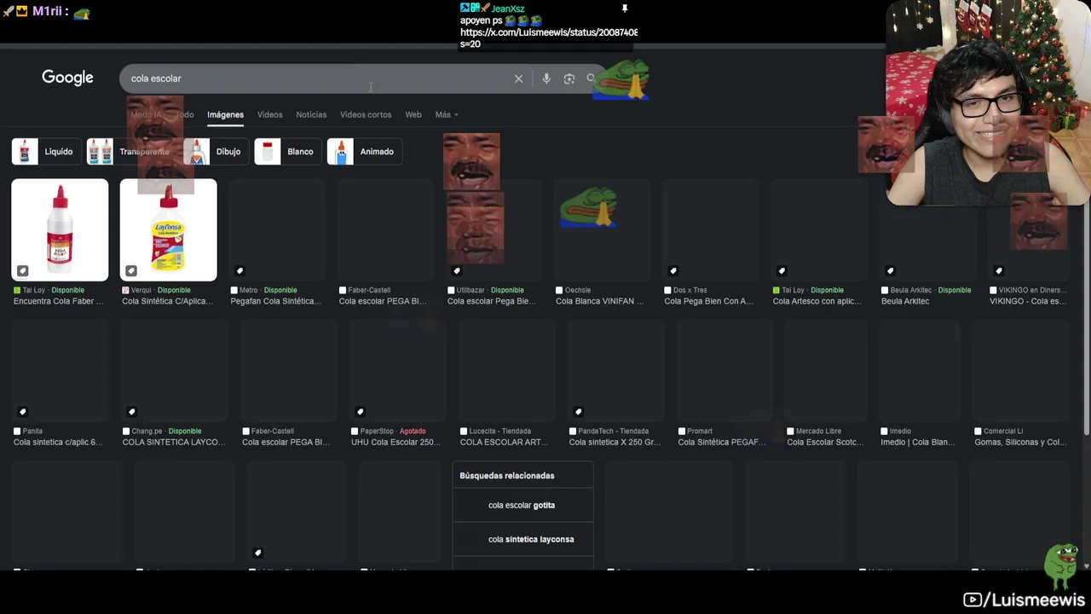Open the Cola Sintética C/Aplica result title
The image size is (1091, 614).
pyautogui.click(x=167, y=301)
